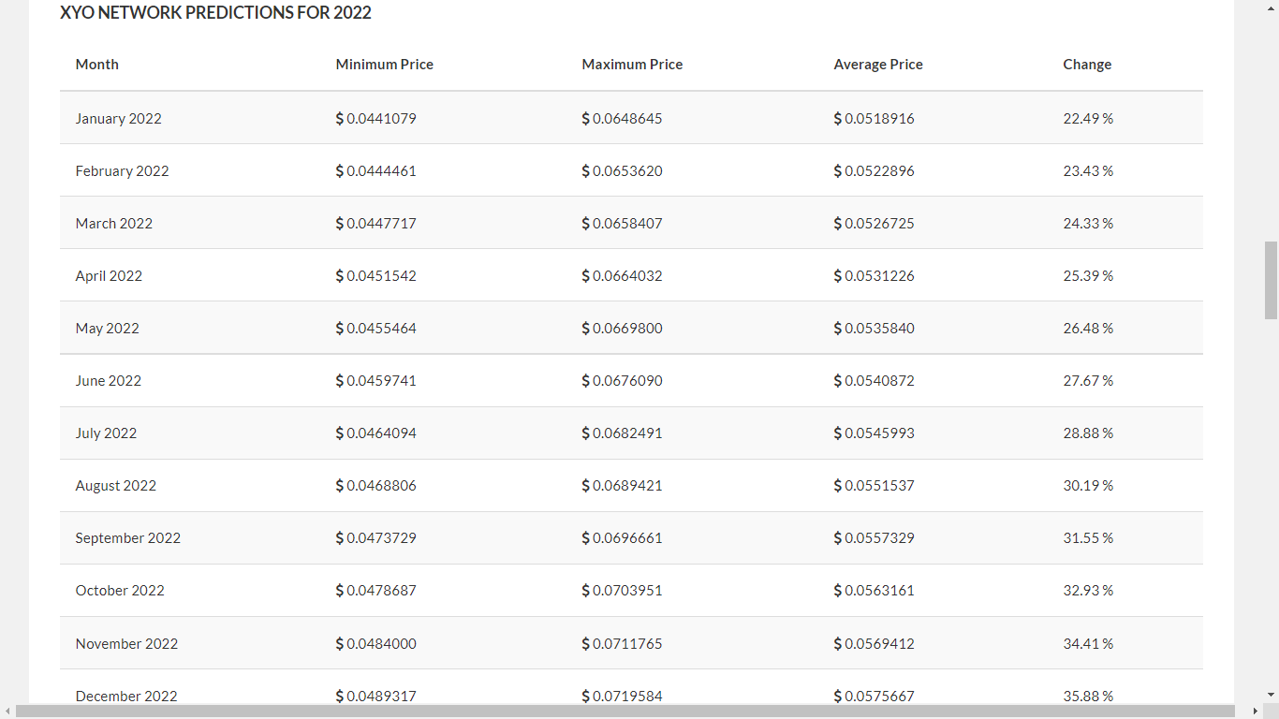The width and height of the screenshot is (1279, 719).
Task: Click June minimum price $0.0459741
Action: (376, 381)
